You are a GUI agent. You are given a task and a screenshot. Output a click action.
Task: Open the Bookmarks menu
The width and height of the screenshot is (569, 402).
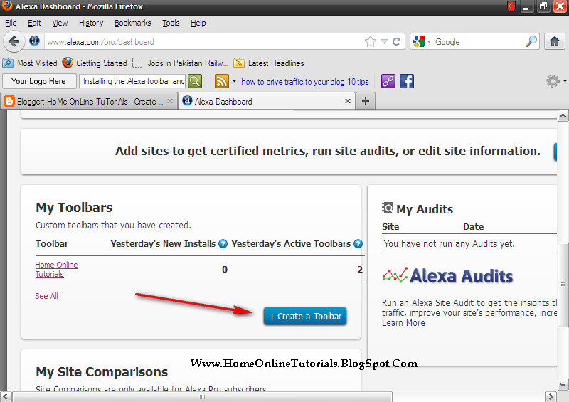click(133, 23)
